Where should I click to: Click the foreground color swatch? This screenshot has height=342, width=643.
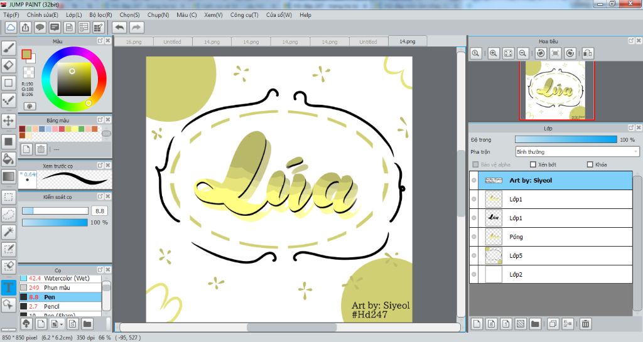26,54
